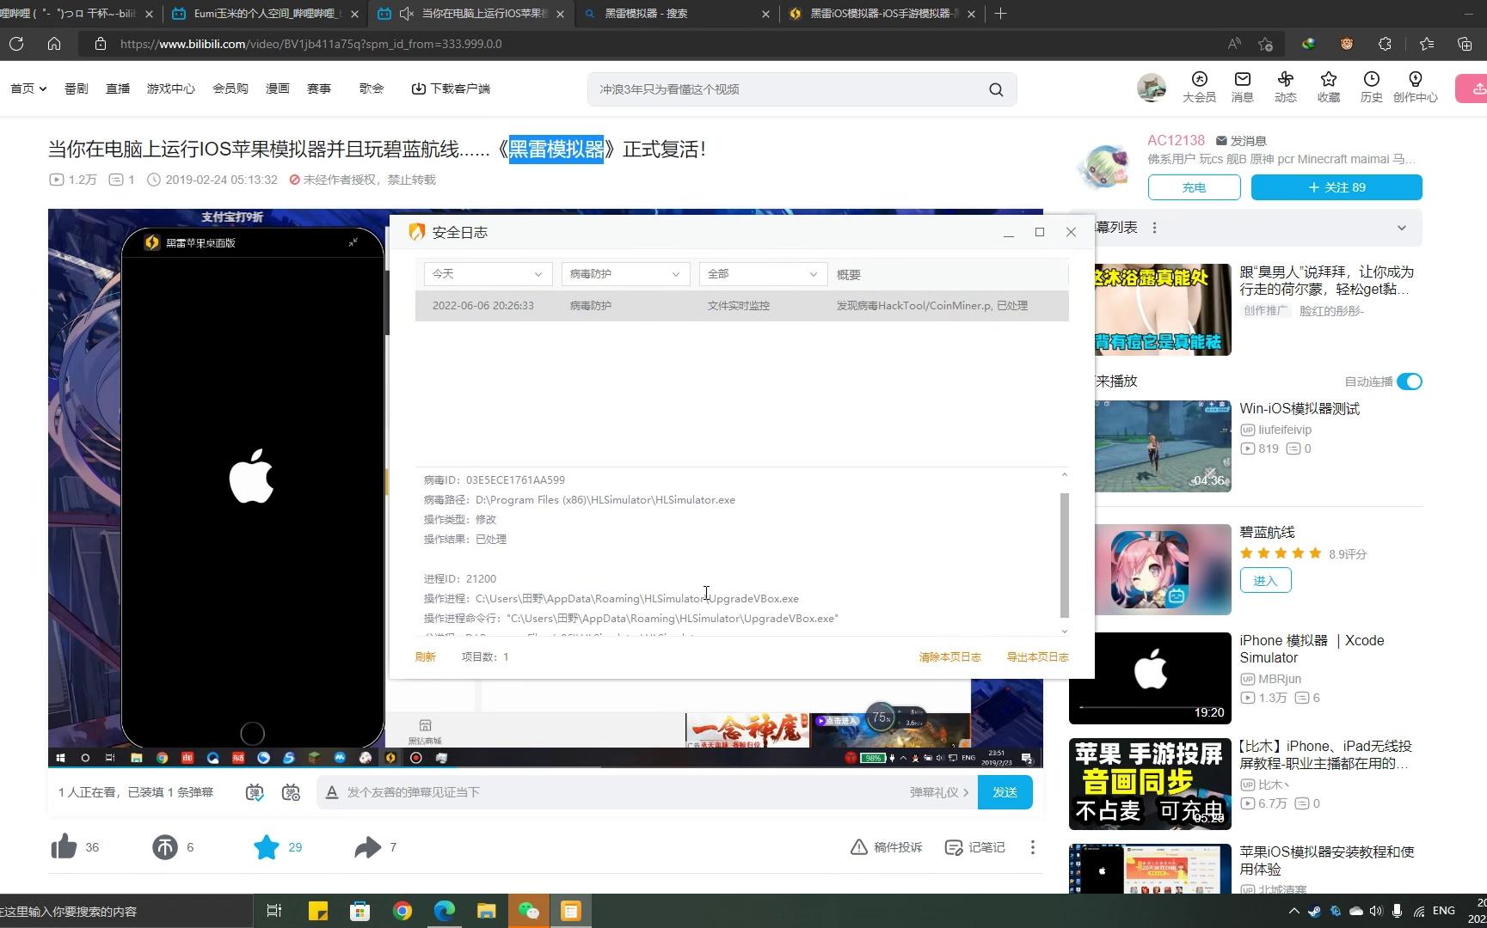Expand the 首页 menu arrow
This screenshot has width=1487, height=928.
pyautogui.click(x=43, y=89)
